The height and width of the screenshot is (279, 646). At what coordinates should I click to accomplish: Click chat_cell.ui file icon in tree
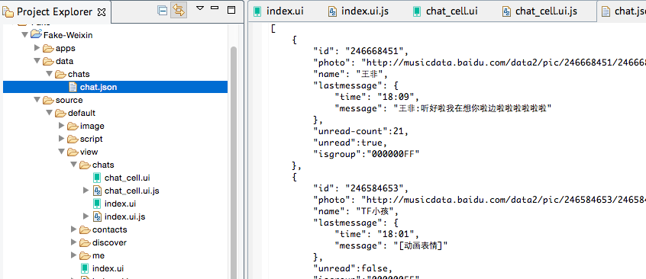coord(97,178)
